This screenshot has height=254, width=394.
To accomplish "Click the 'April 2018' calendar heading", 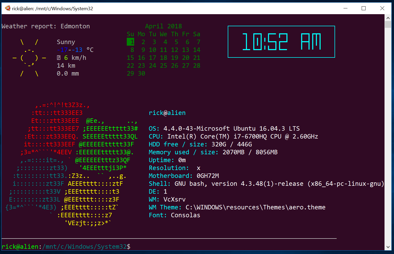I will 164,26.
